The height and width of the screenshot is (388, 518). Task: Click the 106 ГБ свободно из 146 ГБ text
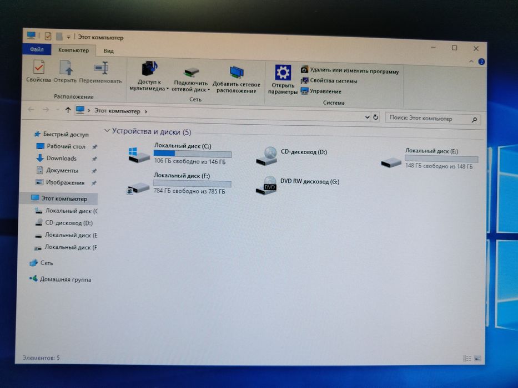point(190,161)
